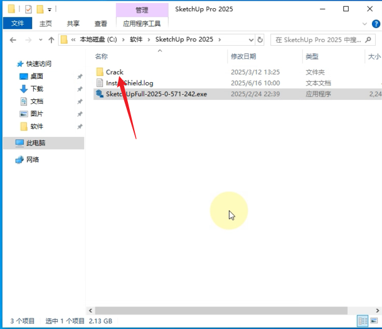Expand chevron after 软件 breadcrumb
The height and width of the screenshot is (329, 382).
pos(149,40)
